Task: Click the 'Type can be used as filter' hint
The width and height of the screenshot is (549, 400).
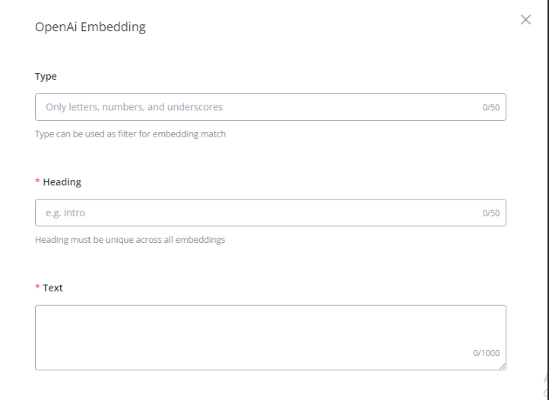Action: (131, 134)
